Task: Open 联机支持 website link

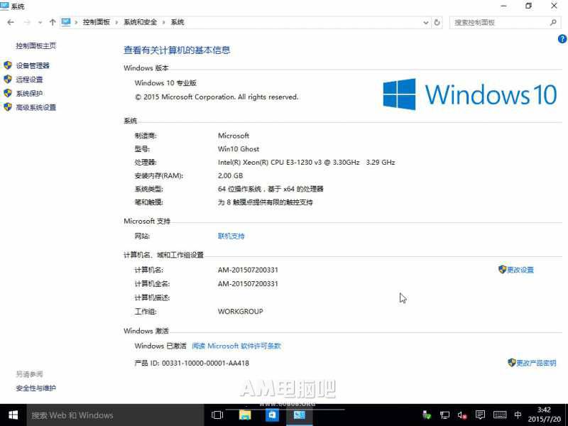Action: 231,236
